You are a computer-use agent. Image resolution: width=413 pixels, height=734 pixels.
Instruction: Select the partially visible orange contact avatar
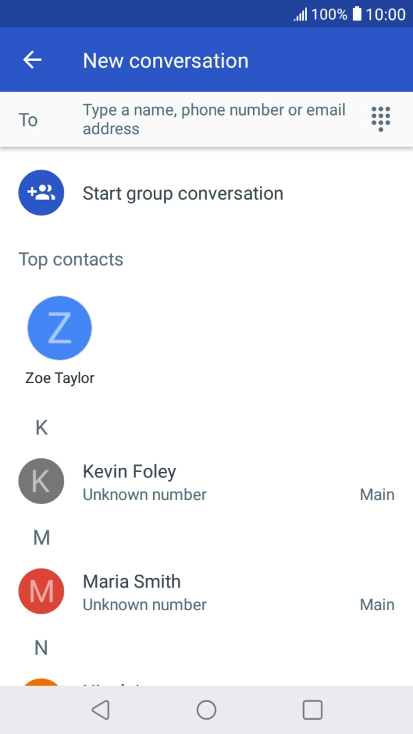coord(41,682)
